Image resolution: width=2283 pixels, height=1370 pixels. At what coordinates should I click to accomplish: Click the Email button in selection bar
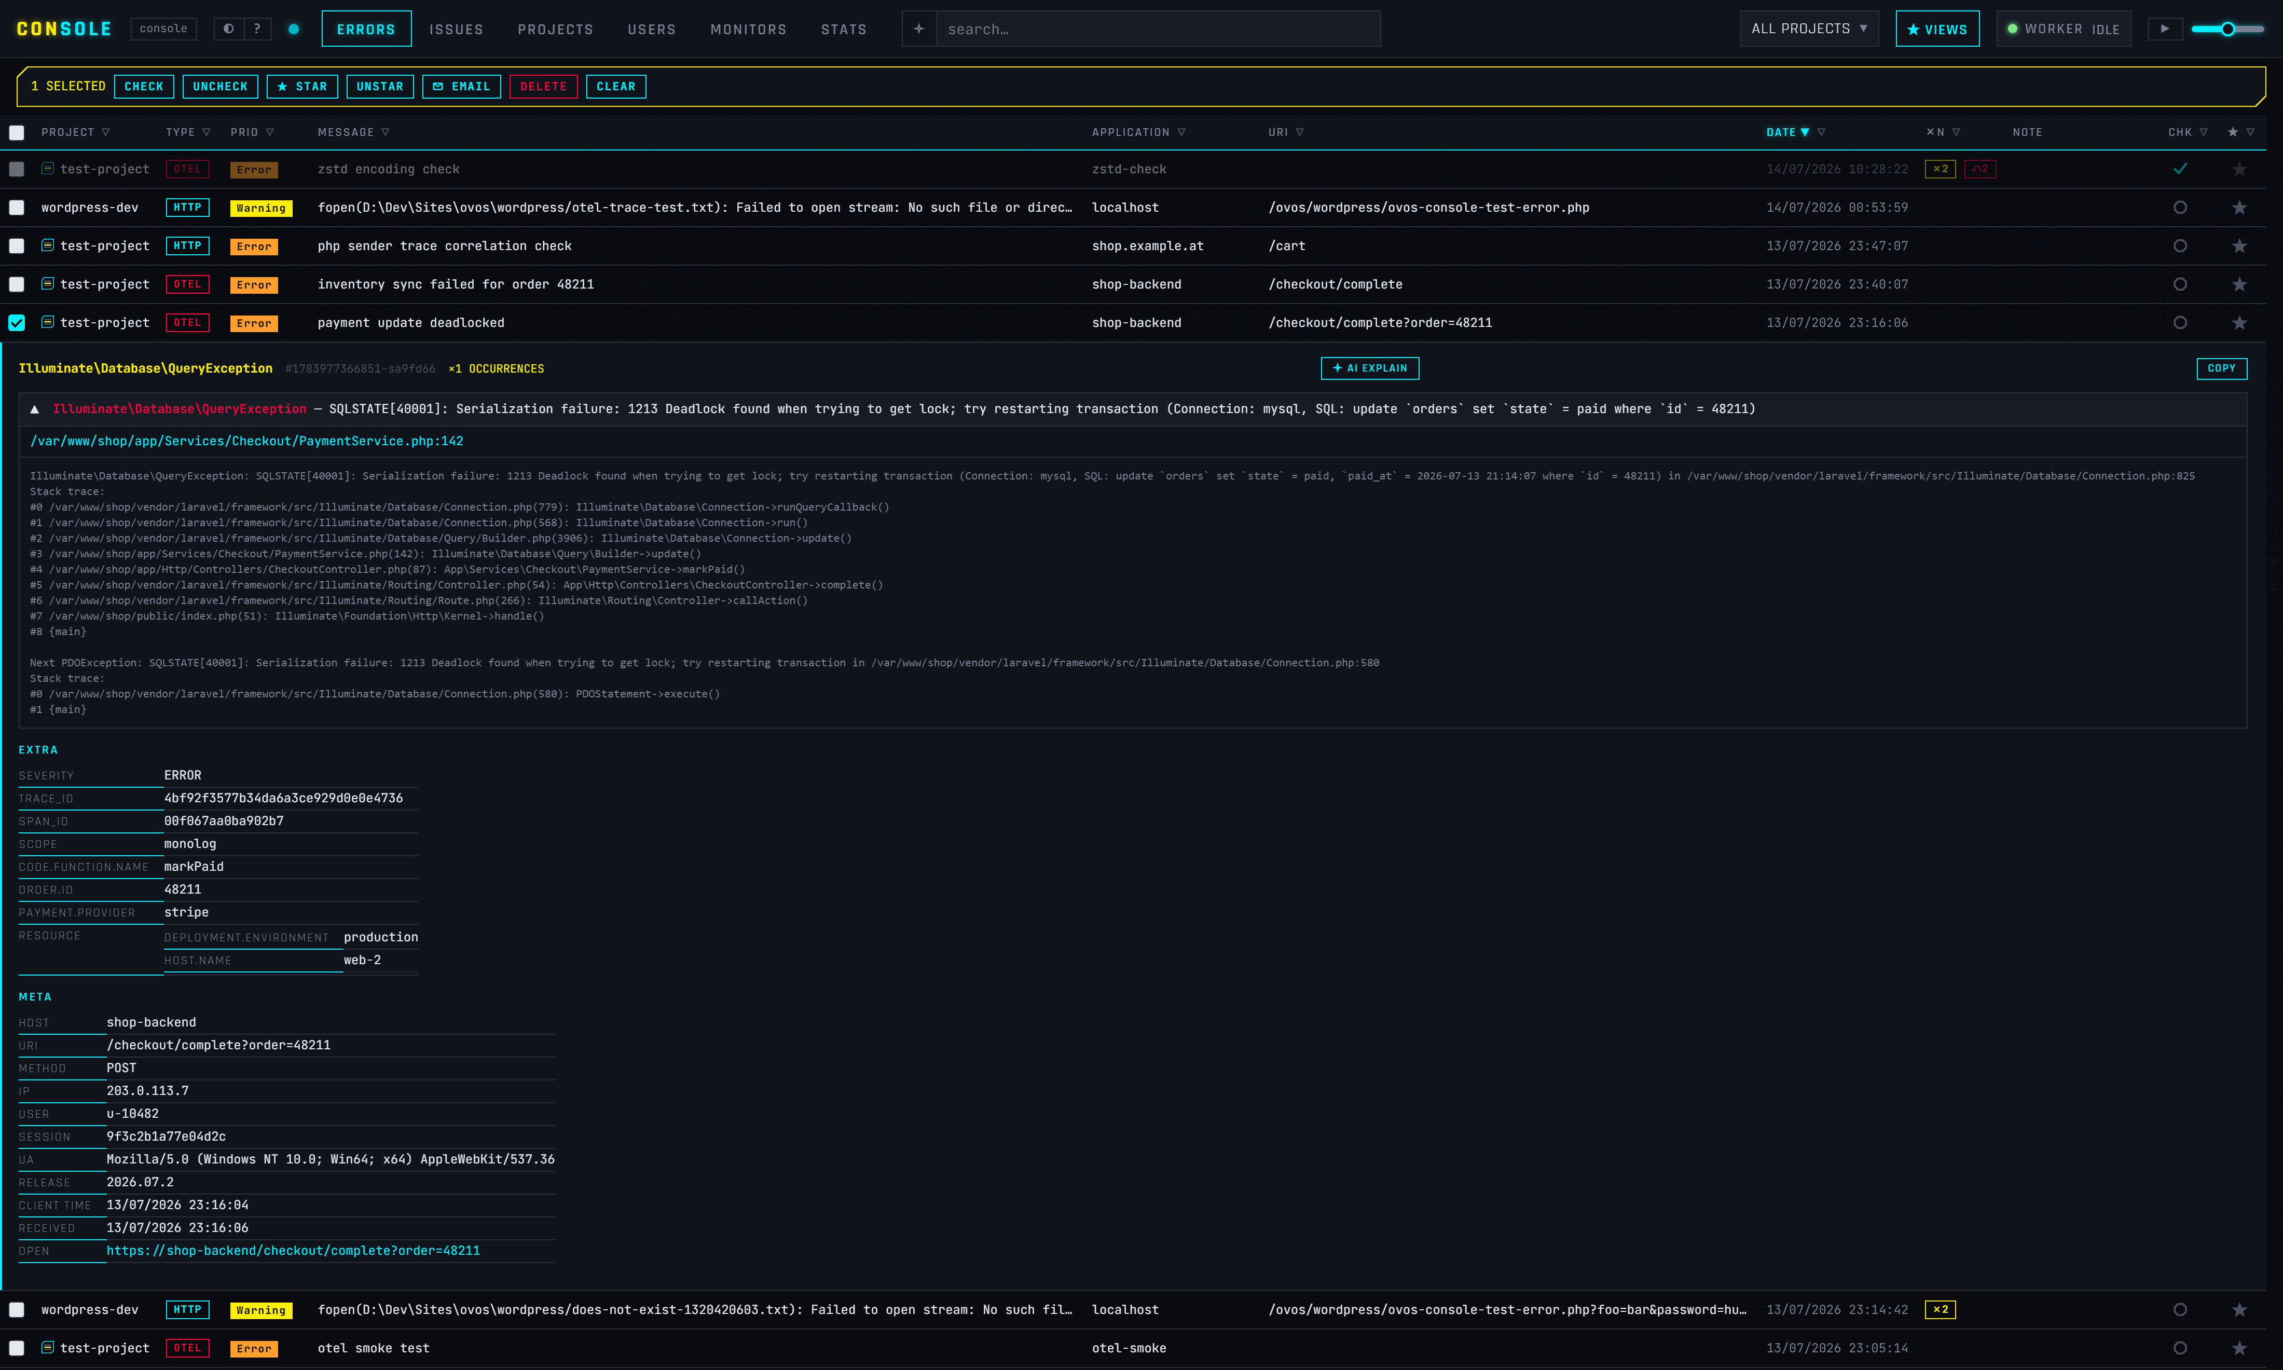[x=461, y=87]
